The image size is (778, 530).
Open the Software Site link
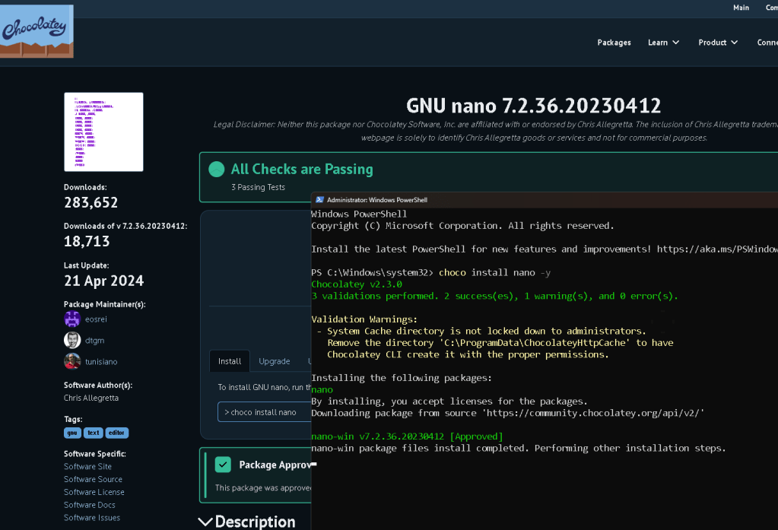87,466
